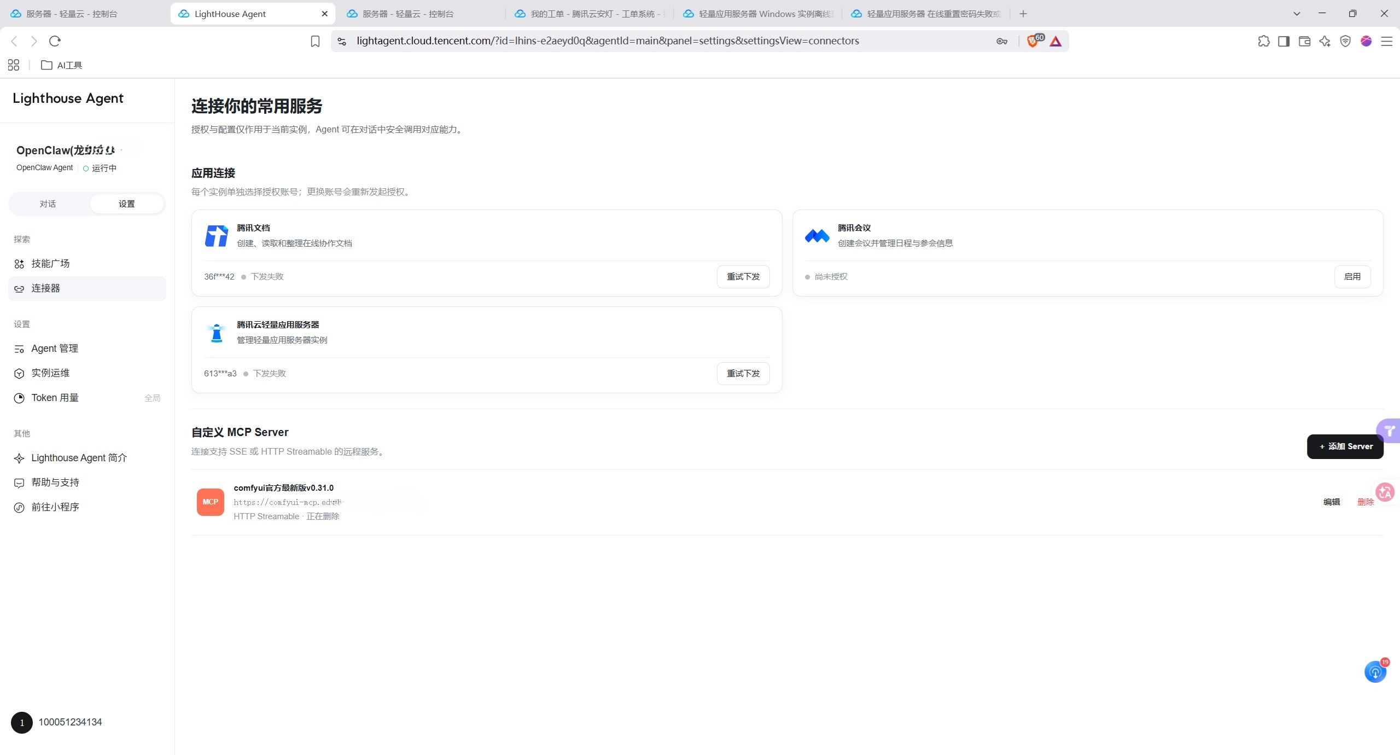Image resolution: width=1400 pixels, height=755 pixels.
Task: Click the Token 用量 pie chart icon
Action: click(x=19, y=398)
